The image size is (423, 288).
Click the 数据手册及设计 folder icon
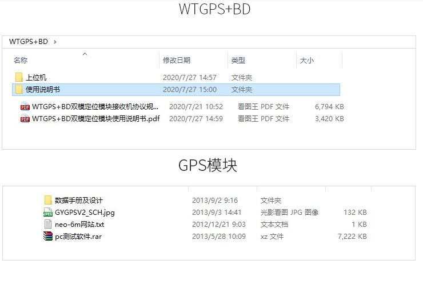click(48, 200)
